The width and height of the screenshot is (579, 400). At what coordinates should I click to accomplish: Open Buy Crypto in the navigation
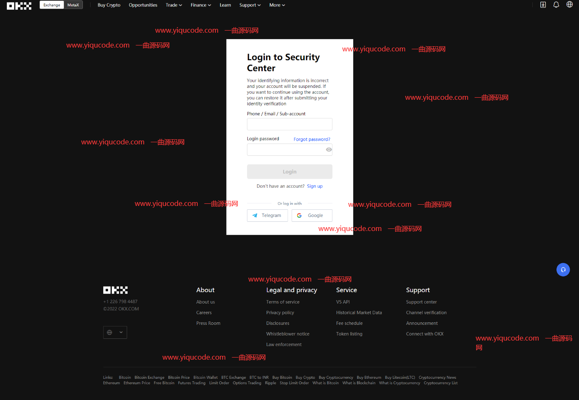click(x=109, y=5)
